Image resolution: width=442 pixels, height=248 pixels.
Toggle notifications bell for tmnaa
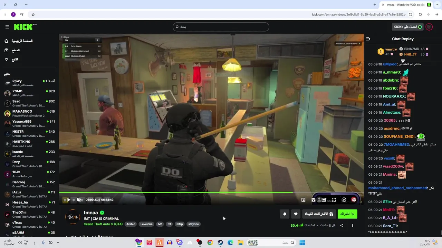tap(285, 214)
